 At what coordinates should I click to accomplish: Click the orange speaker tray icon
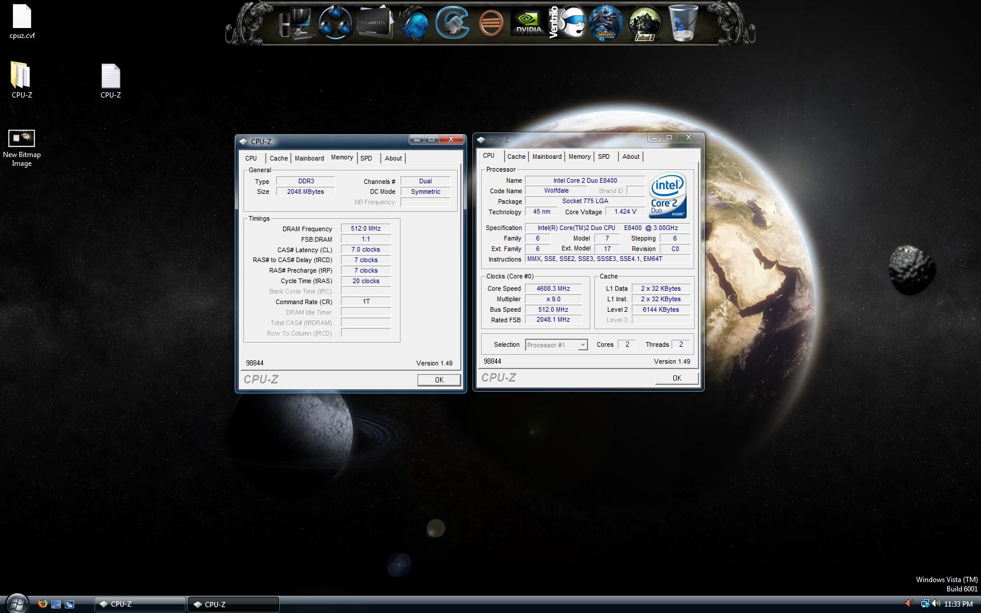pos(909,604)
